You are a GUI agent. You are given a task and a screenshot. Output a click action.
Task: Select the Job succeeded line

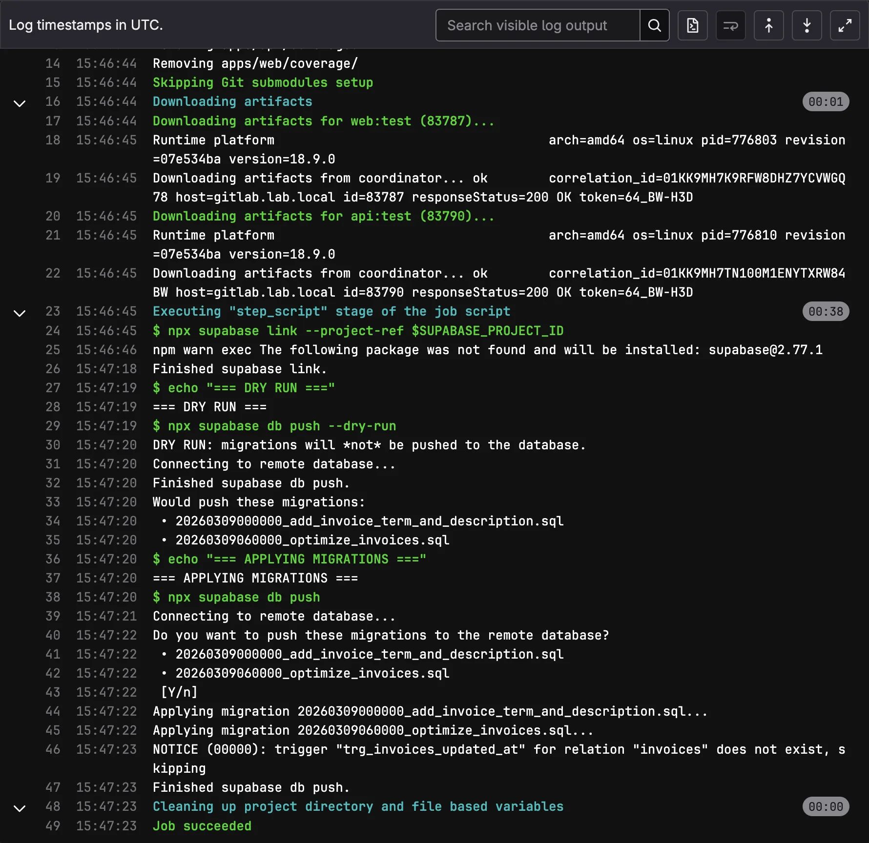pos(202,826)
